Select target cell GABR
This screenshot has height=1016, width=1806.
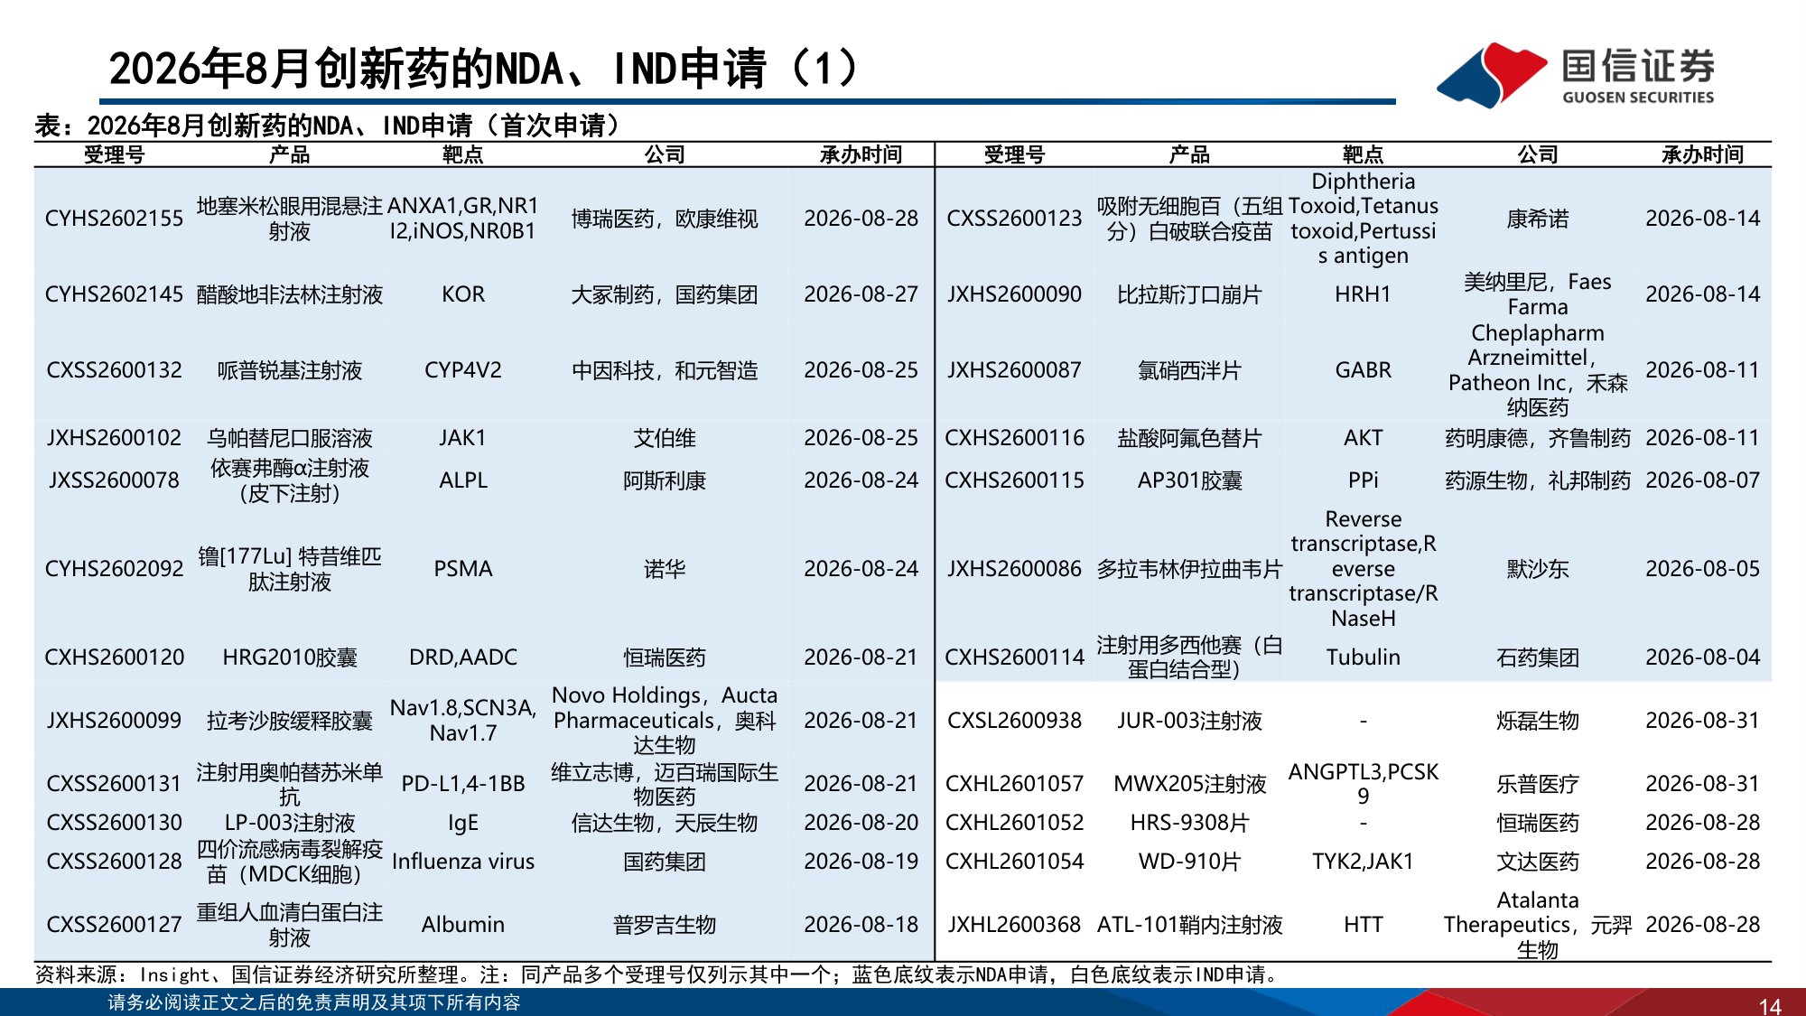[1364, 370]
